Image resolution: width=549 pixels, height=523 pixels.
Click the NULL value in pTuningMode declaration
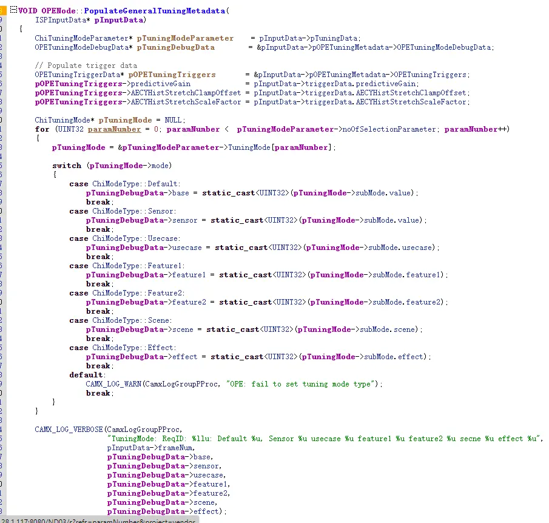tap(173, 120)
